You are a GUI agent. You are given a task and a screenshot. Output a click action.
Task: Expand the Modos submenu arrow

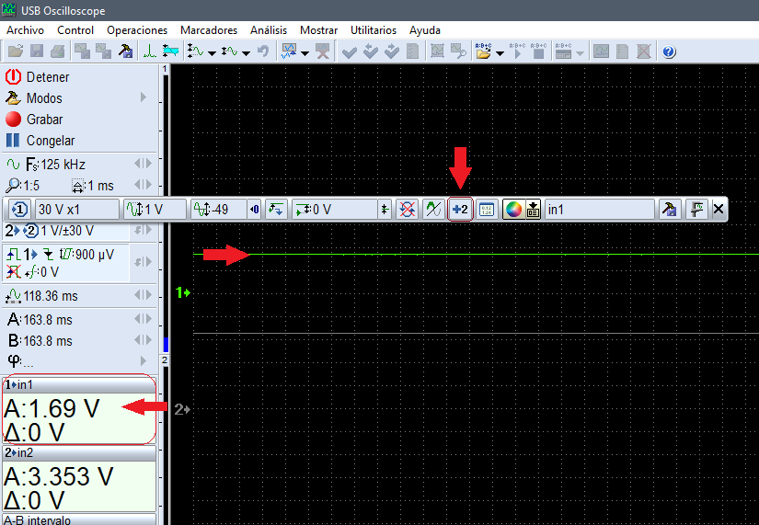(x=144, y=97)
